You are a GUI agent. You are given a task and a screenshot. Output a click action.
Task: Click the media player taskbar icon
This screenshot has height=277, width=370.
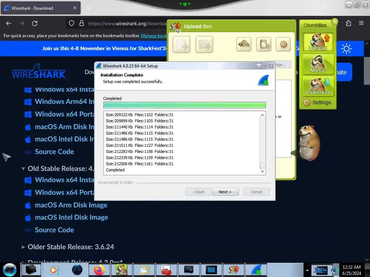53,270
